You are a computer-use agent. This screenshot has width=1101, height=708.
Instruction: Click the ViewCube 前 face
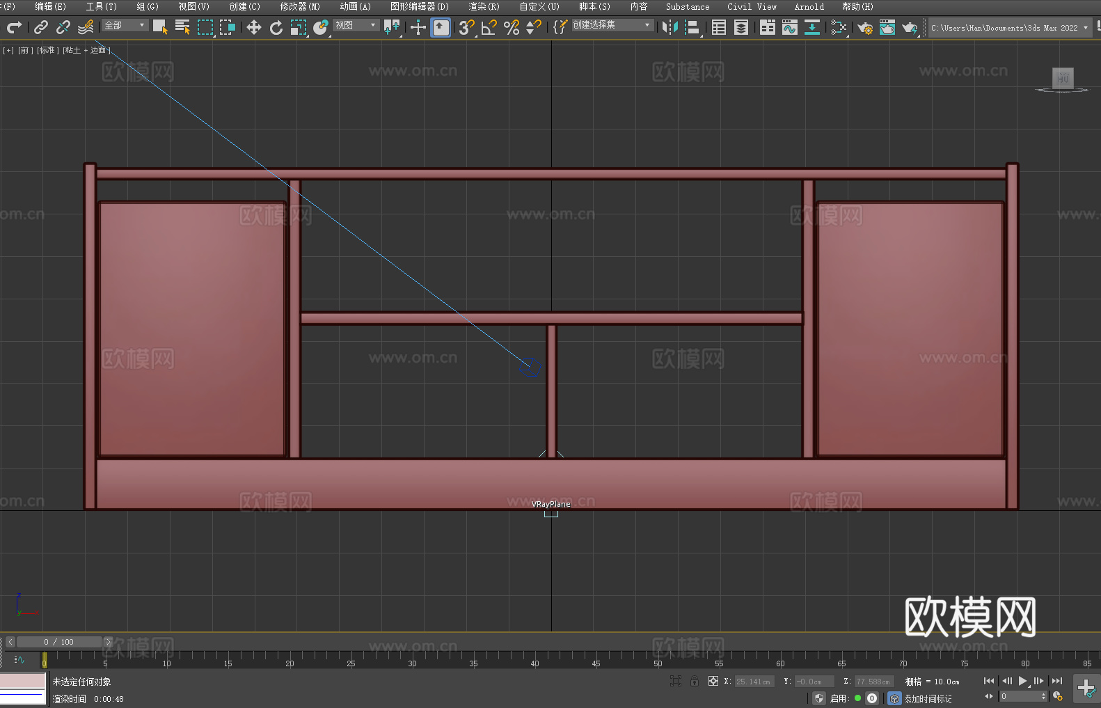[1062, 78]
